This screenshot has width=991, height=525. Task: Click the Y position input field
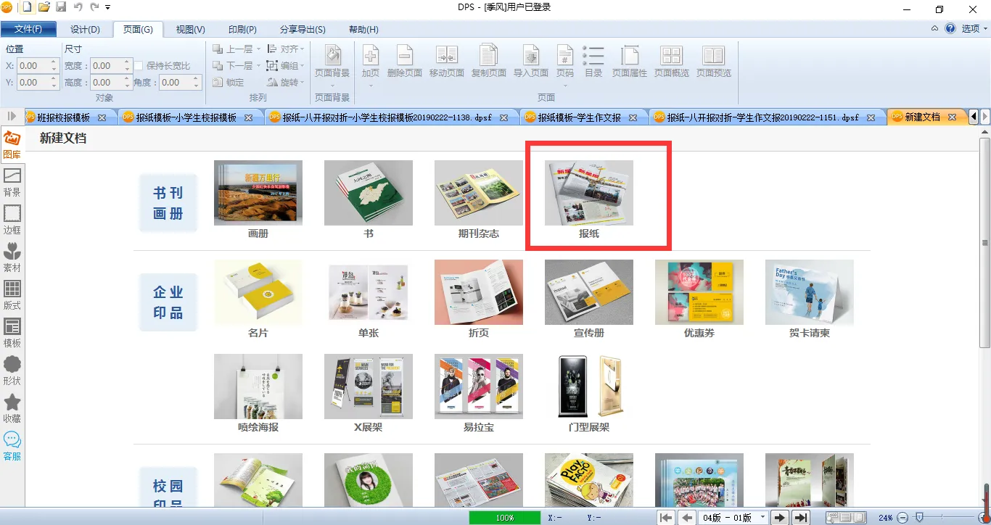(x=37, y=83)
